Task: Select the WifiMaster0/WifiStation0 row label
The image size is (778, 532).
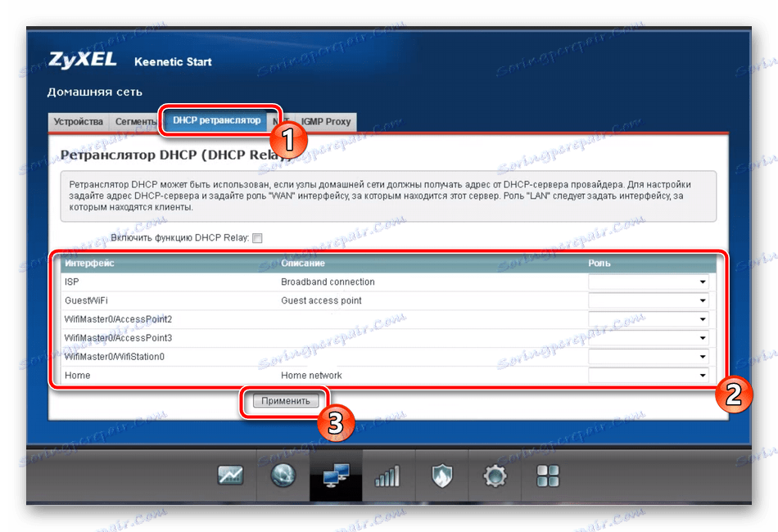Action: click(x=114, y=357)
